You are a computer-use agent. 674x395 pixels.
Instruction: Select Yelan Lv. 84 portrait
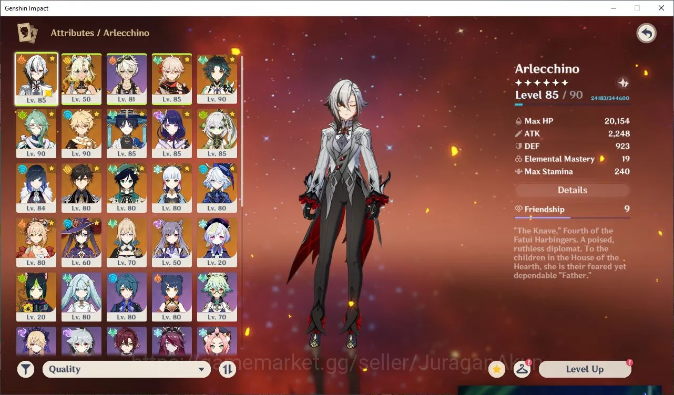coord(36,188)
